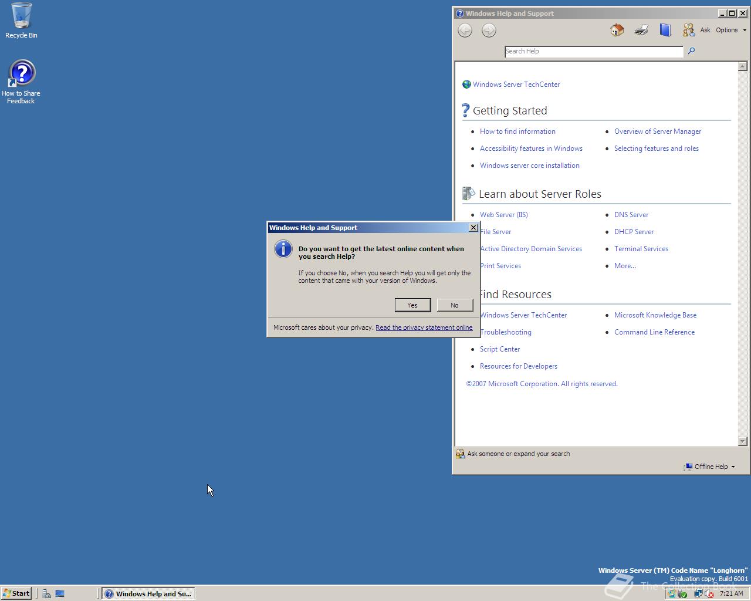
Task: Open the More... server roles link
Action: (x=625, y=266)
